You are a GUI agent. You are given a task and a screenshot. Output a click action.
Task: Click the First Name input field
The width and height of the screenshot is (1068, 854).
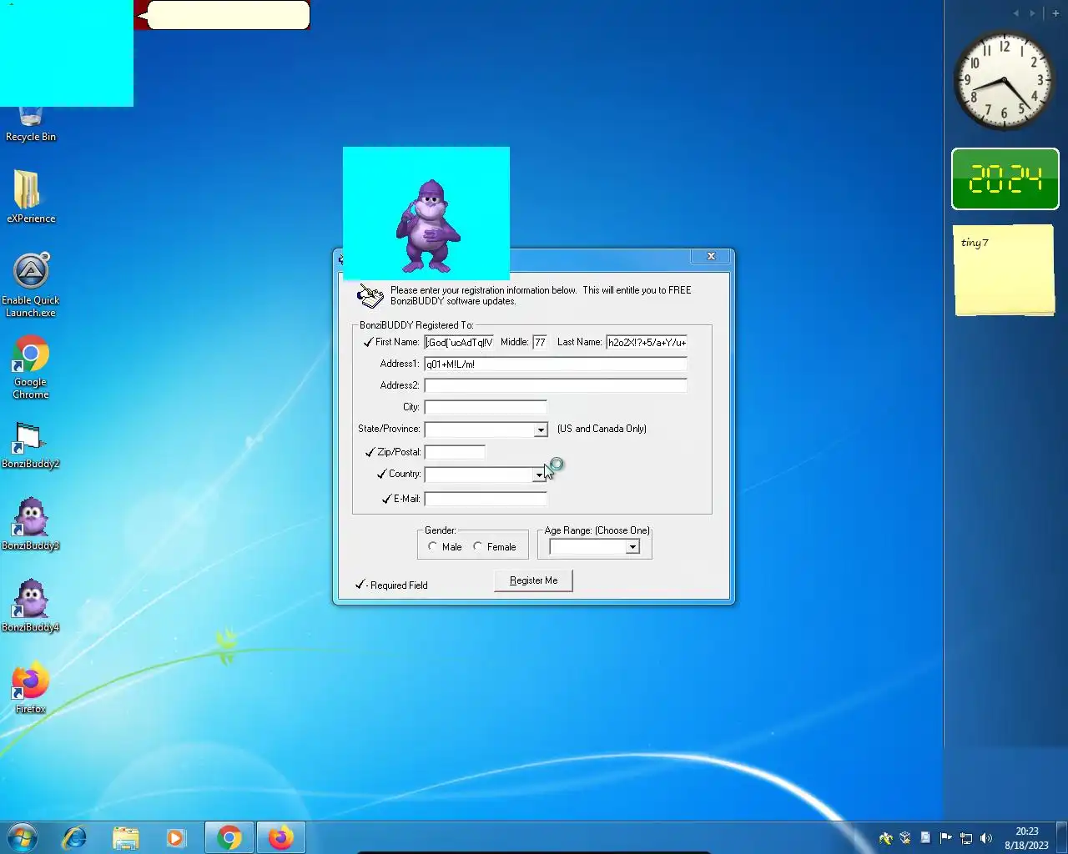click(459, 342)
